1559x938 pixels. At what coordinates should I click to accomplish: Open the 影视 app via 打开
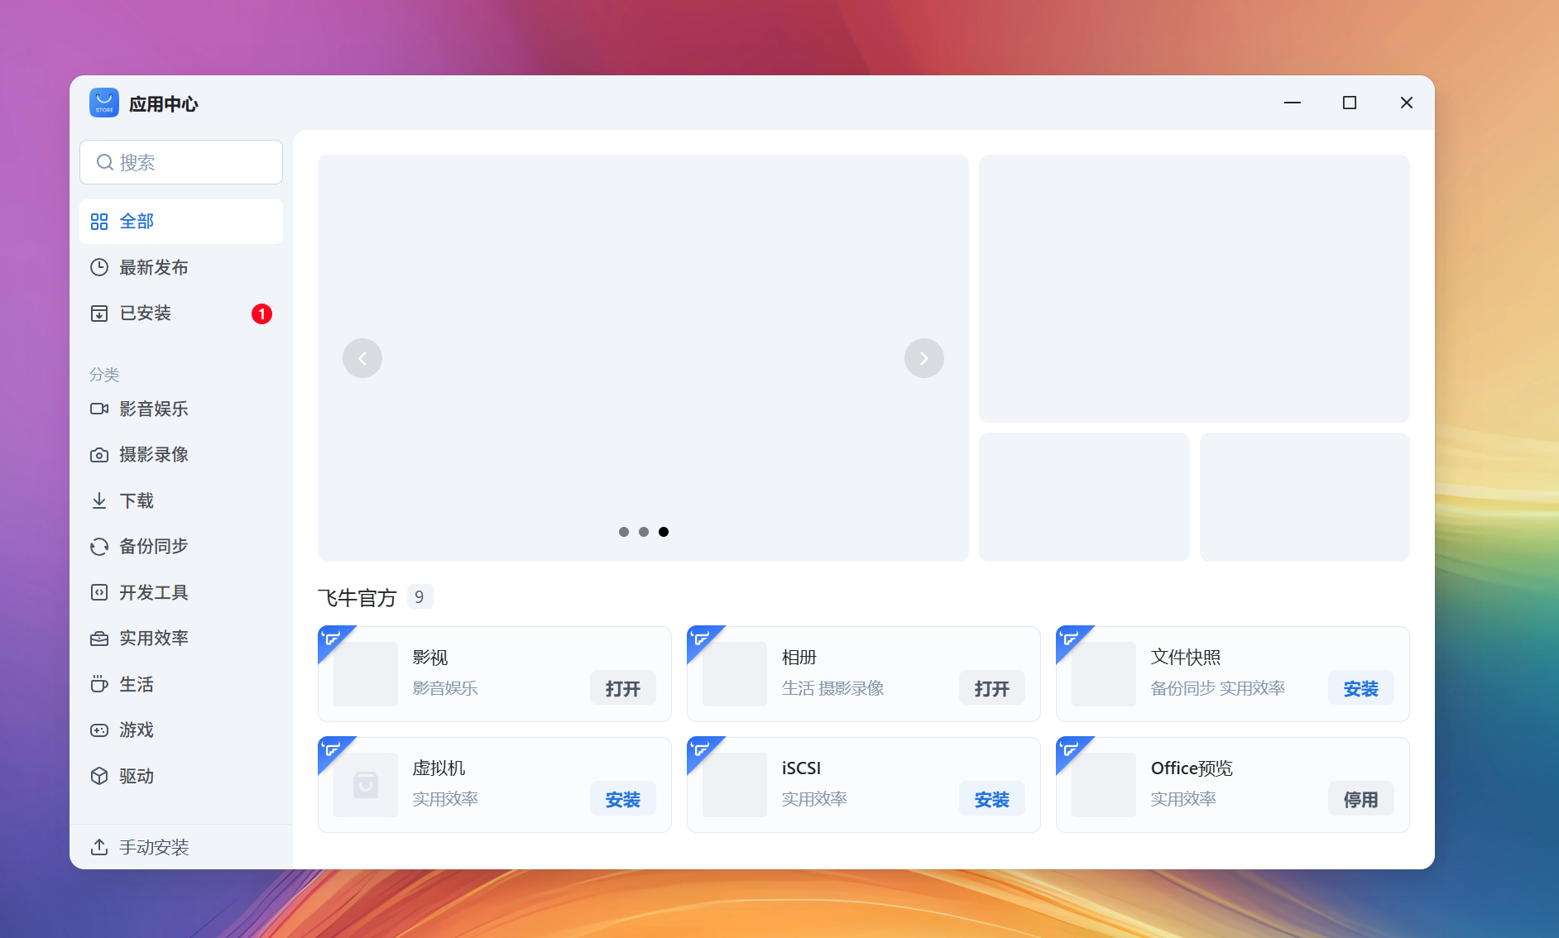[x=622, y=687]
